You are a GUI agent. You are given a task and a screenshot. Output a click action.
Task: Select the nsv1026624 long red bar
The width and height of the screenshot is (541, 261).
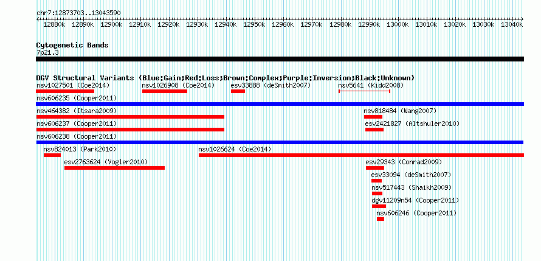point(361,155)
